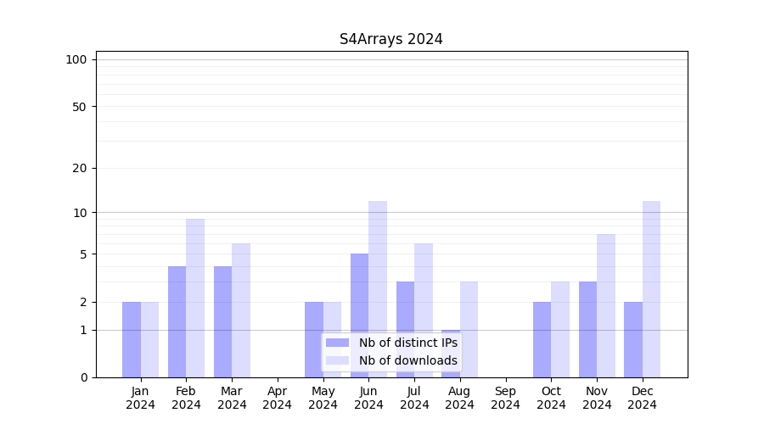
Task: Click the Apr 2024 x-axis label
Action: (x=278, y=398)
